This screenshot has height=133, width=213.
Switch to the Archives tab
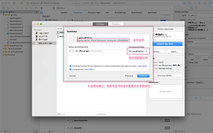point(100,24)
